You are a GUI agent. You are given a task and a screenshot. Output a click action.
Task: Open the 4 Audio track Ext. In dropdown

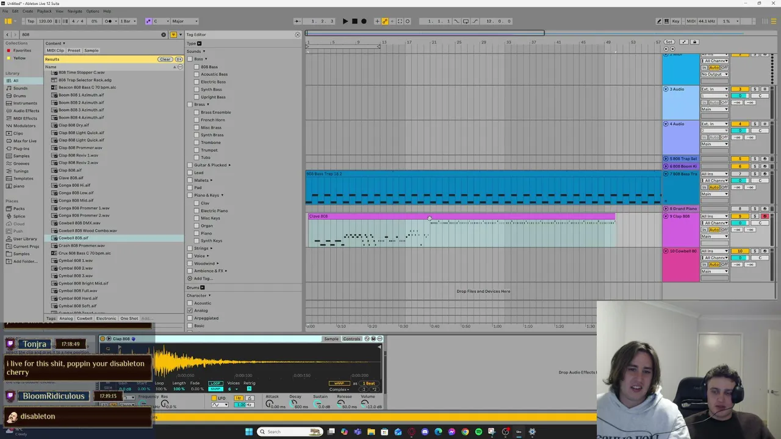tap(714, 124)
